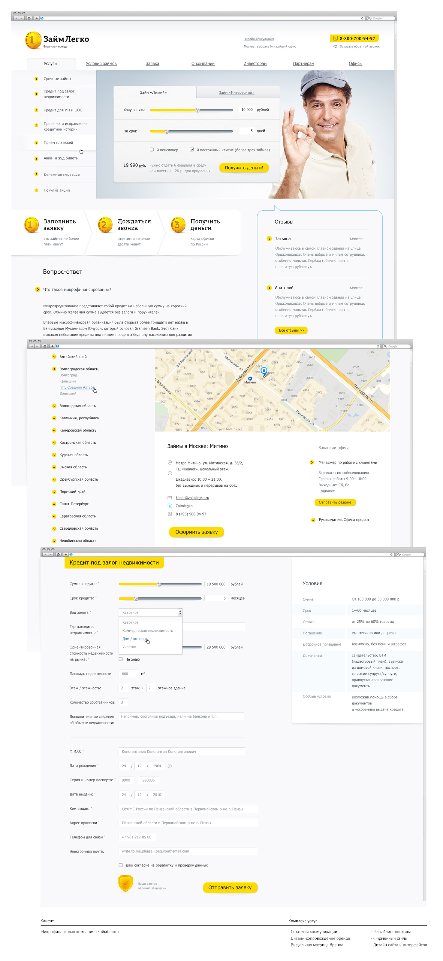Click the yellow bullet icon next to Денежные переводы

(x=36, y=174)
